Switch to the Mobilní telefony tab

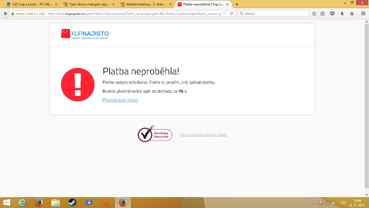click(x=146, y=4)
